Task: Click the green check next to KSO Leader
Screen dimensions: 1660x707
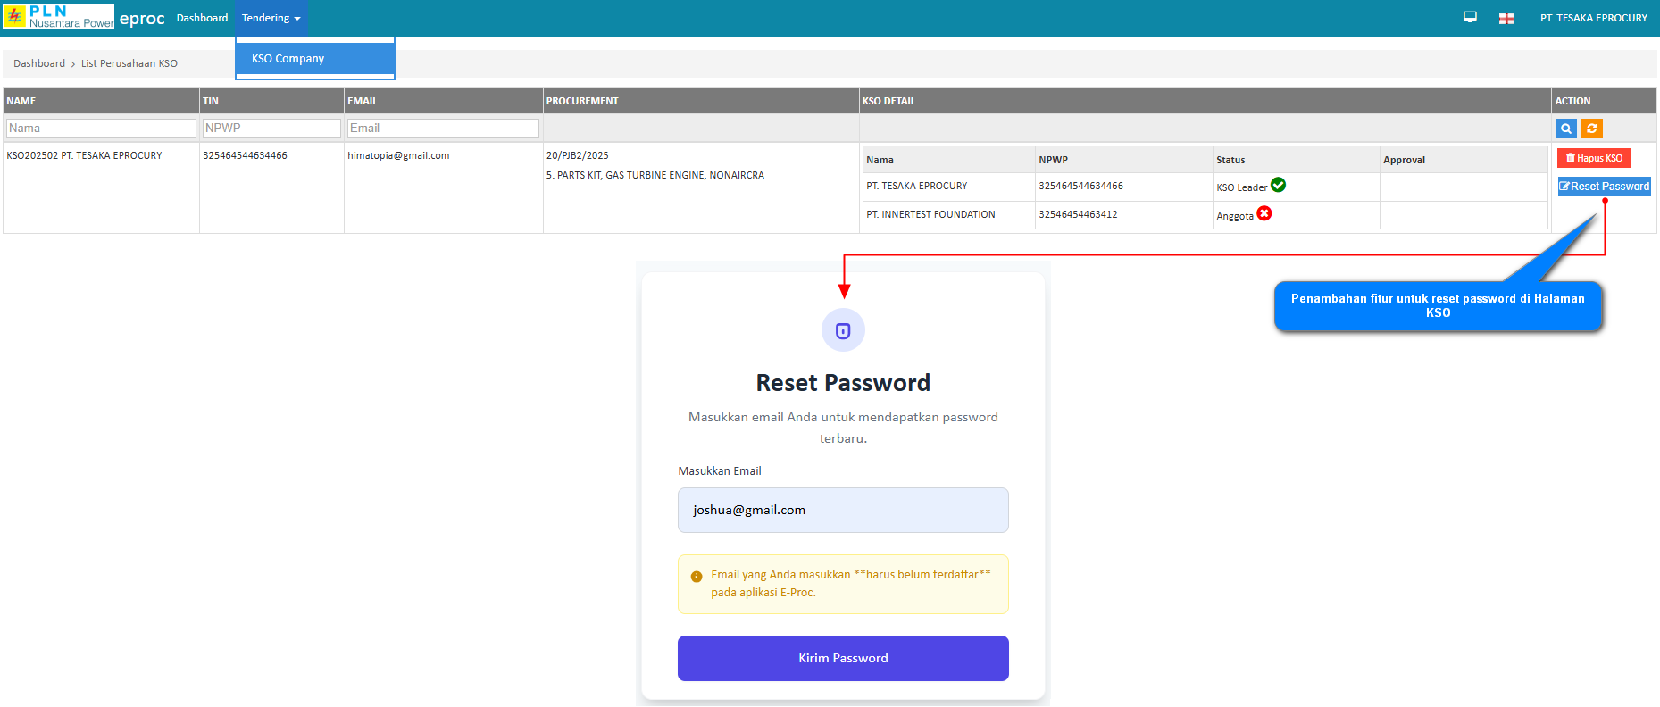Action: (1278, 185)
